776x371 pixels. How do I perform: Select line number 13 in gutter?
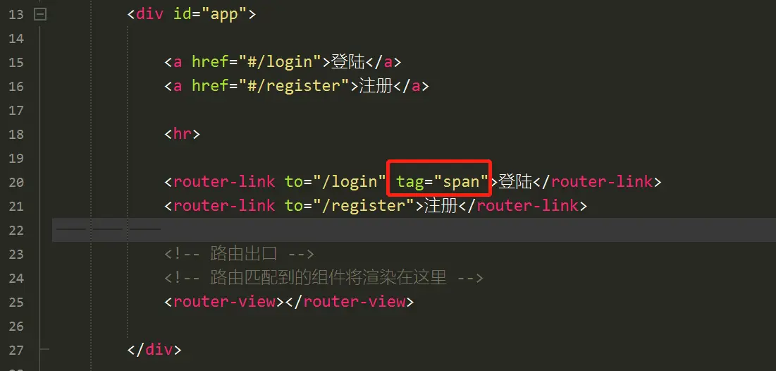(16, 14)
